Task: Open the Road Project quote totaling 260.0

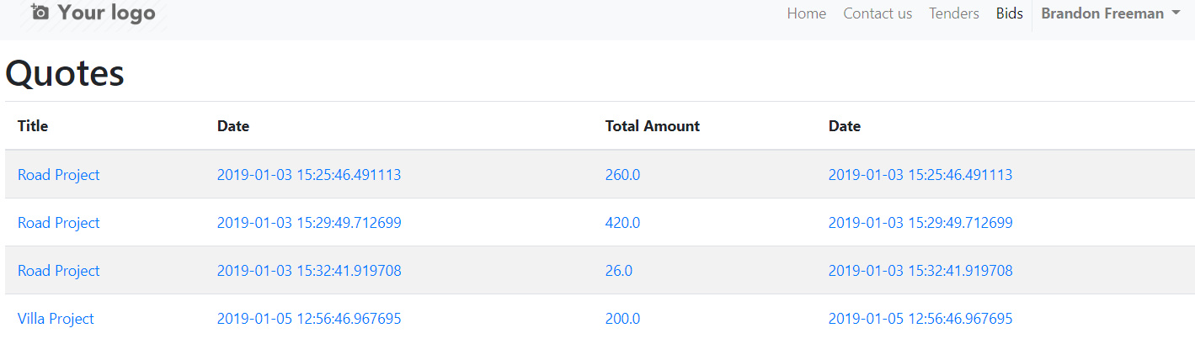Action: tap(58, 175)
